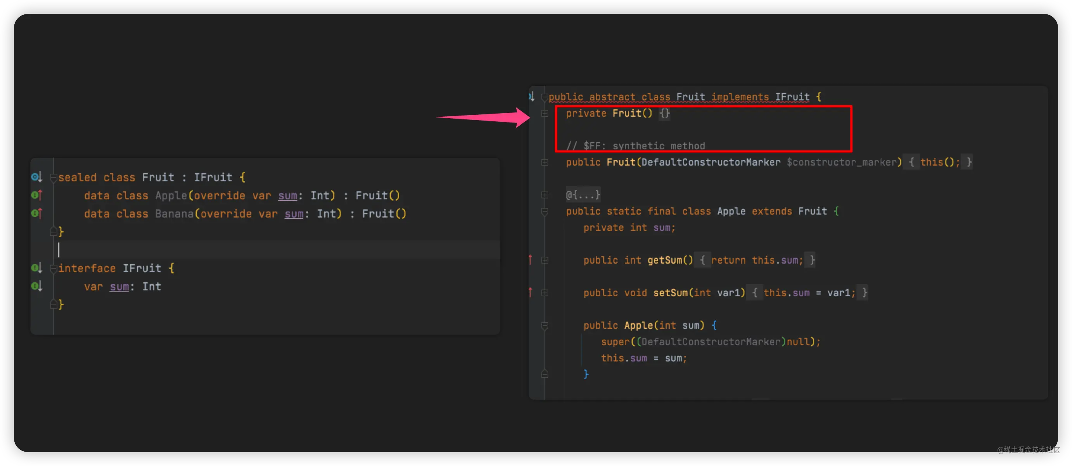Click 'extends' in the Apple class declaration
This screenshot has width=1072, height=466.
click(772, 211)
